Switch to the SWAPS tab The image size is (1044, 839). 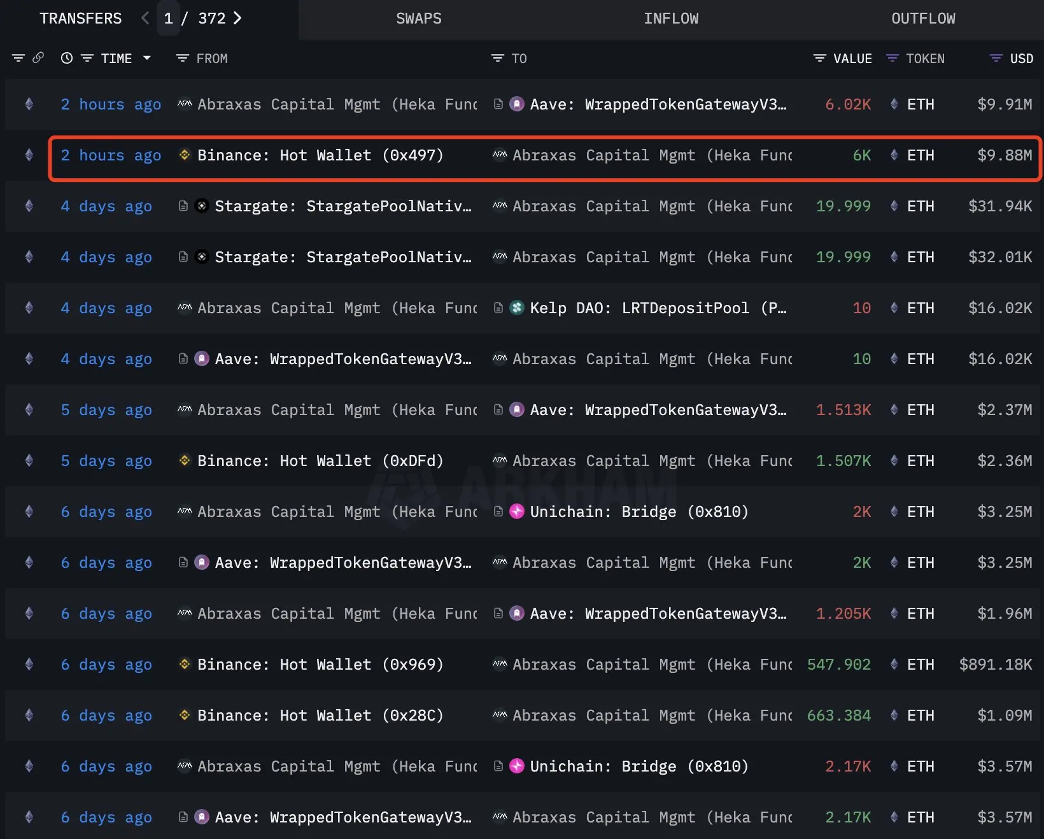(x=418, y=18)
